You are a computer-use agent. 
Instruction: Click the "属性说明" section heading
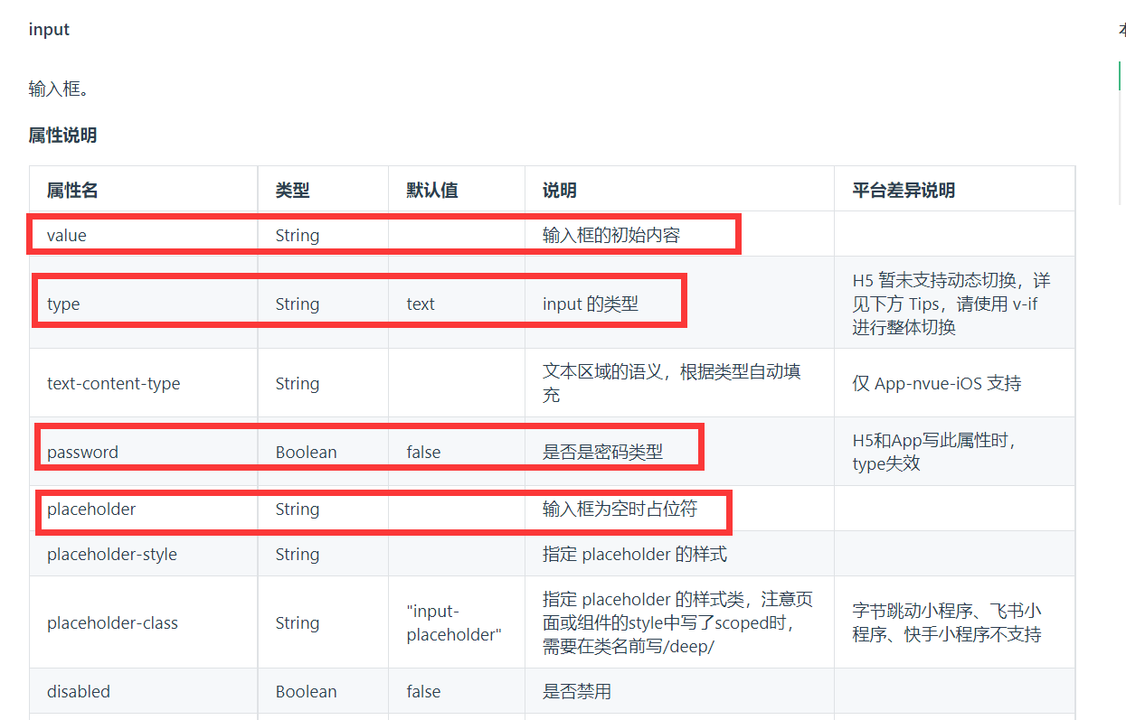click(x=62, y=136)
